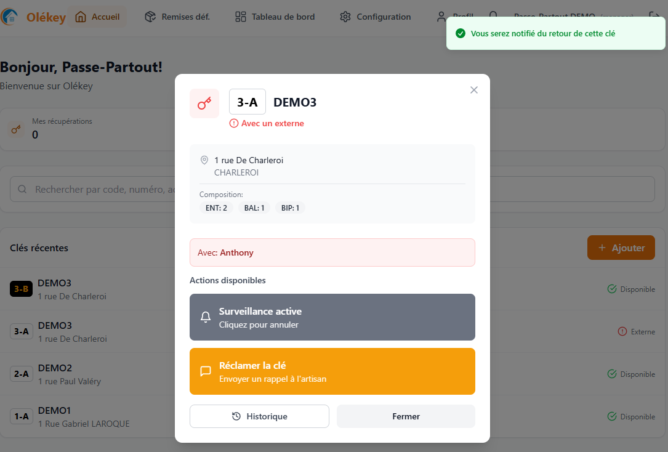The width and height of the screenshot is (668, 452).
Task: Click the logout arrow icon
Action: [x=655, y=17]
